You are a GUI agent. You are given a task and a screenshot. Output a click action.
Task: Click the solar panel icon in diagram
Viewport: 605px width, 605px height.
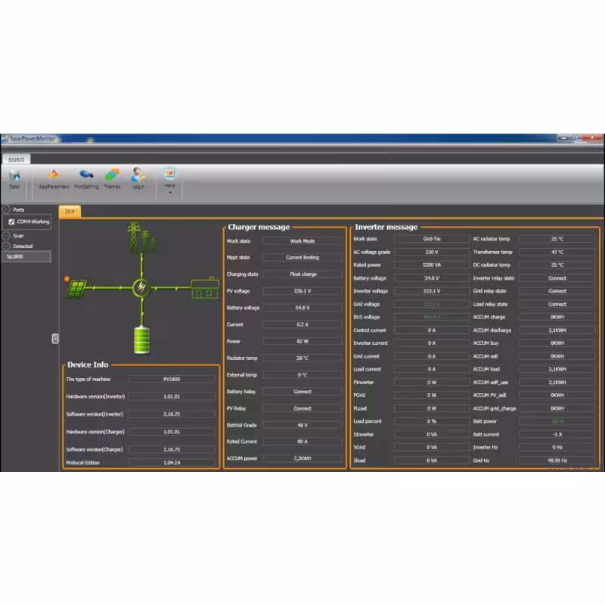click(78, 287)
